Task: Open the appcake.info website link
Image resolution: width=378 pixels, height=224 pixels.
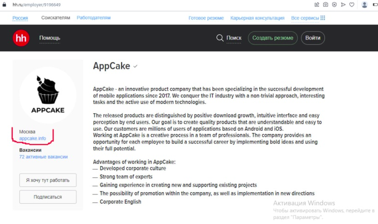Action: coord(33,138)
